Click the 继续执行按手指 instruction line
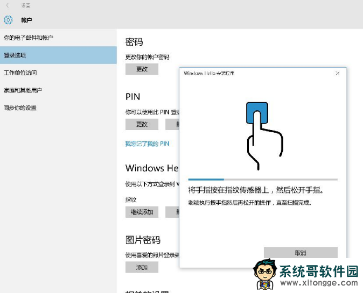Screen dimensions: 363x293 pos(249,203)
